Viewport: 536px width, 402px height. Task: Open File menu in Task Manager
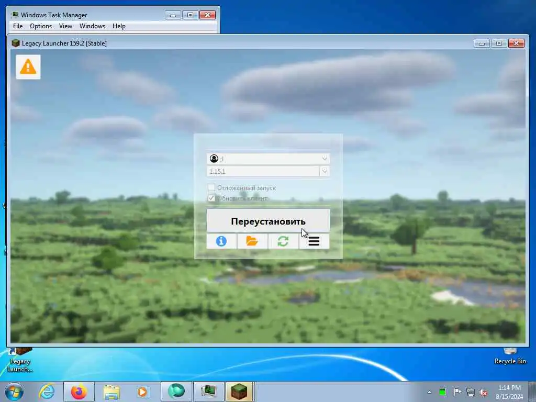click(18, 26)
